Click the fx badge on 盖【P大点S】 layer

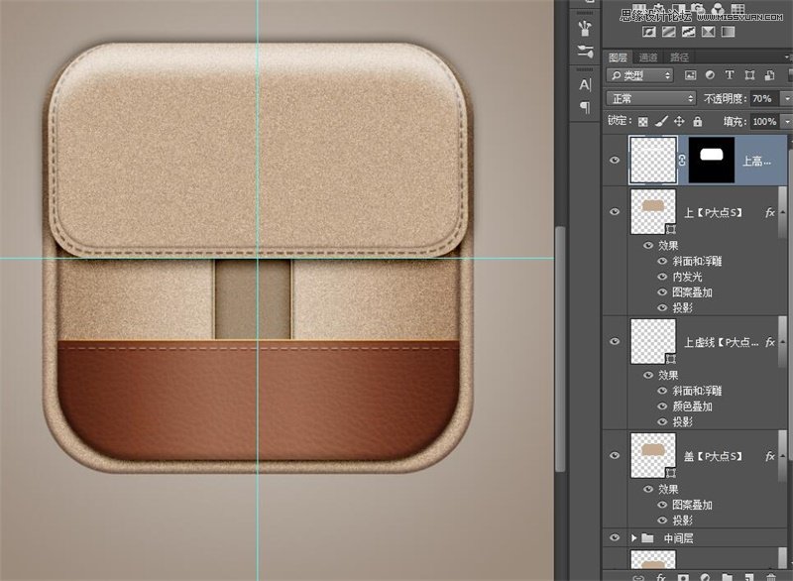770,457
